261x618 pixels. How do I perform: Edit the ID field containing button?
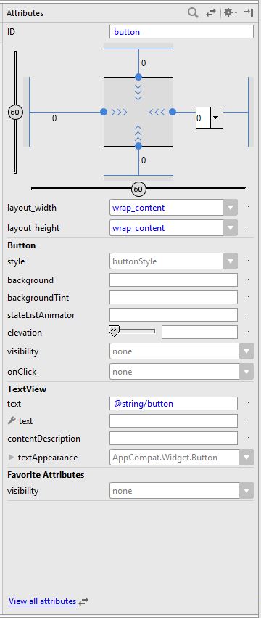tap(181, 32)
